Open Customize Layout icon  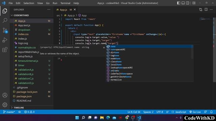[194, 3]
